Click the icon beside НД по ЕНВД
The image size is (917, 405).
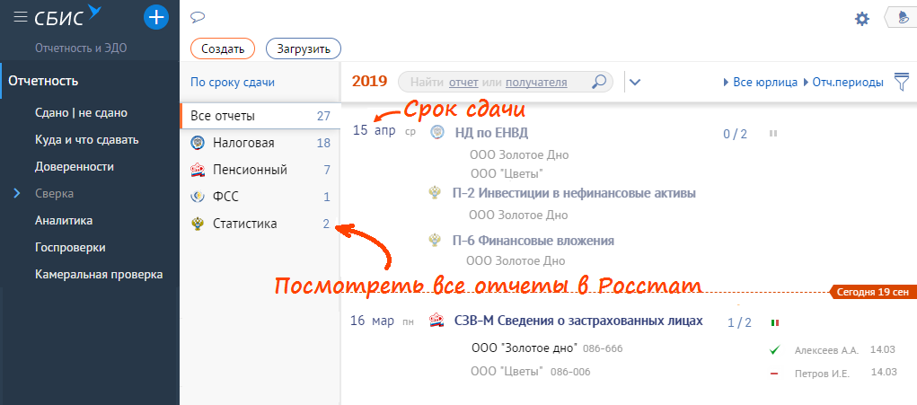tap(436, 133)
